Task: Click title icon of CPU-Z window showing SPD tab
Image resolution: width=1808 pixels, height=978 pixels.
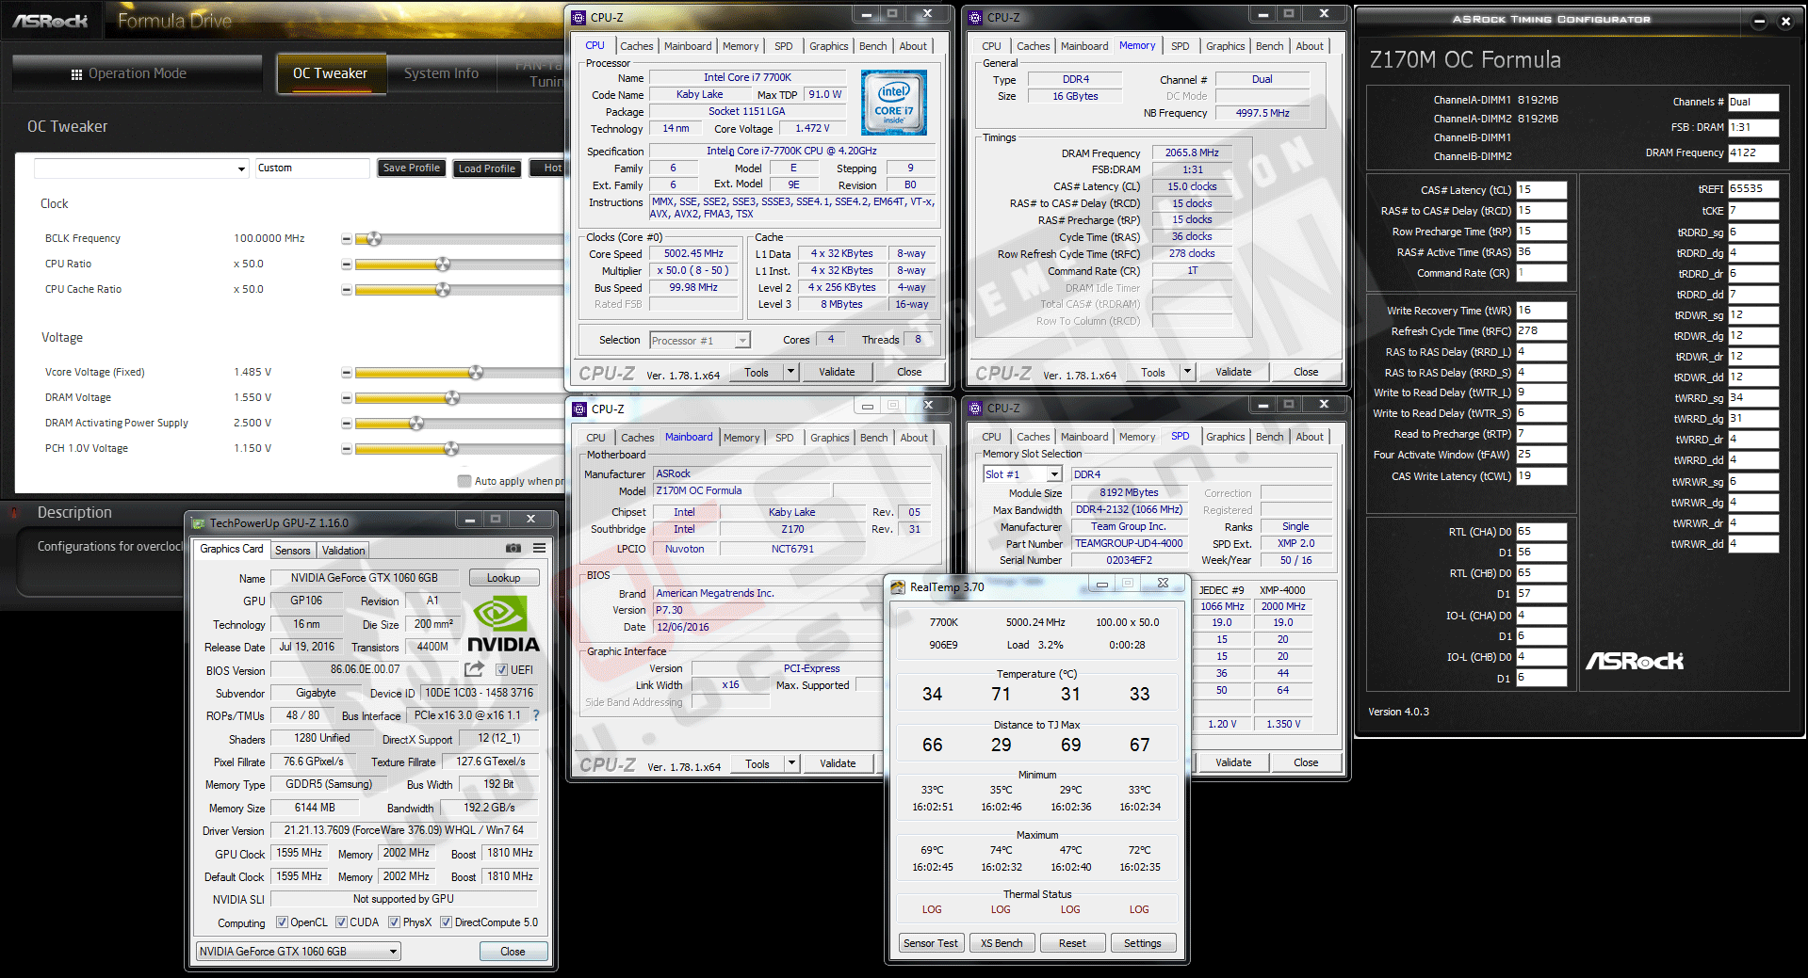Action: (x=975, y=408)
